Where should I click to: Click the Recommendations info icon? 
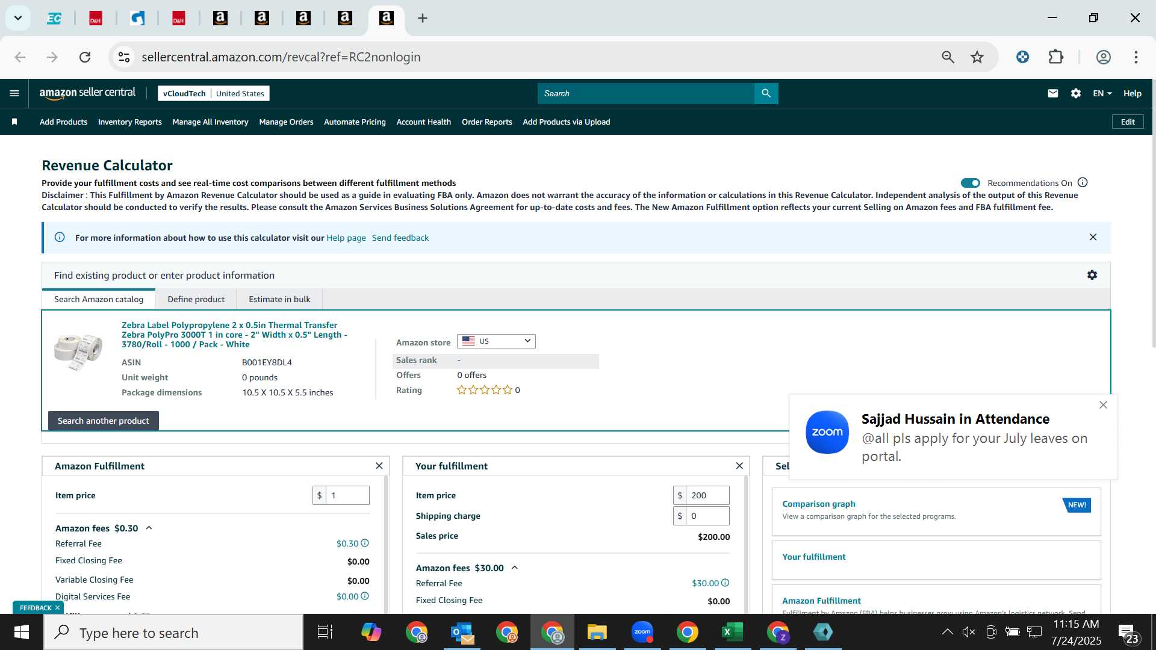[x=1083, y=182]
